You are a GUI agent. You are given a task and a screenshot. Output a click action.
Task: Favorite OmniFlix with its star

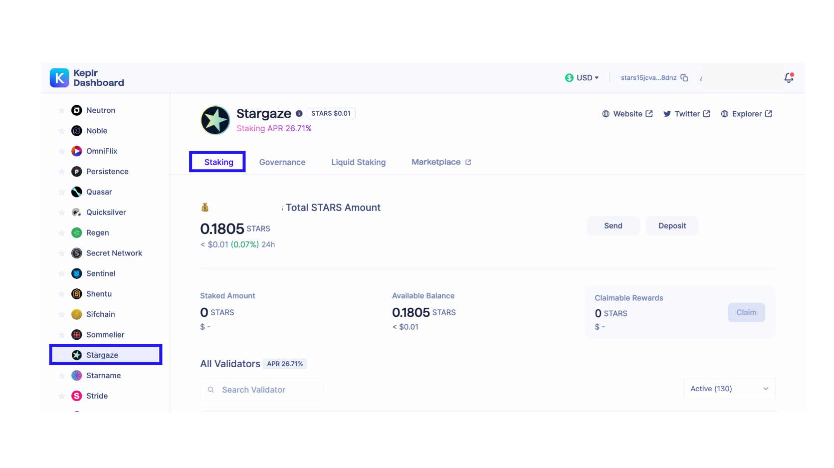tap(61, 151)
